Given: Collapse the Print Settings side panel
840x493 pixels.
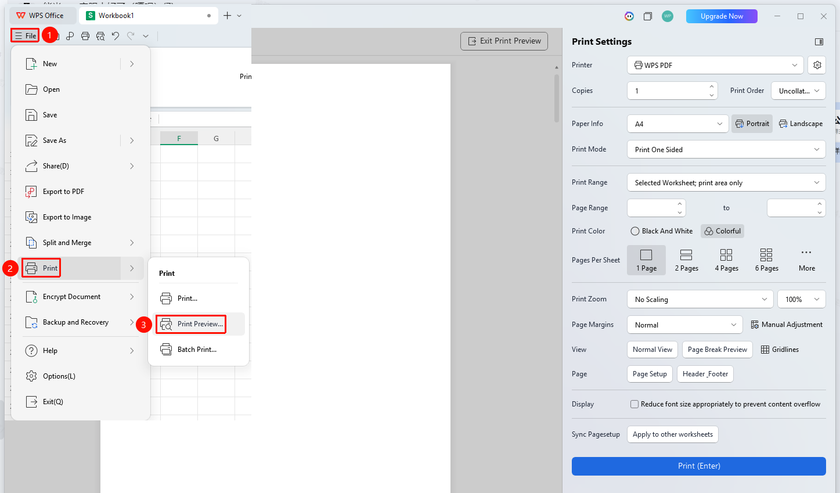Looking at the screenshot, I should coord(819,42).
